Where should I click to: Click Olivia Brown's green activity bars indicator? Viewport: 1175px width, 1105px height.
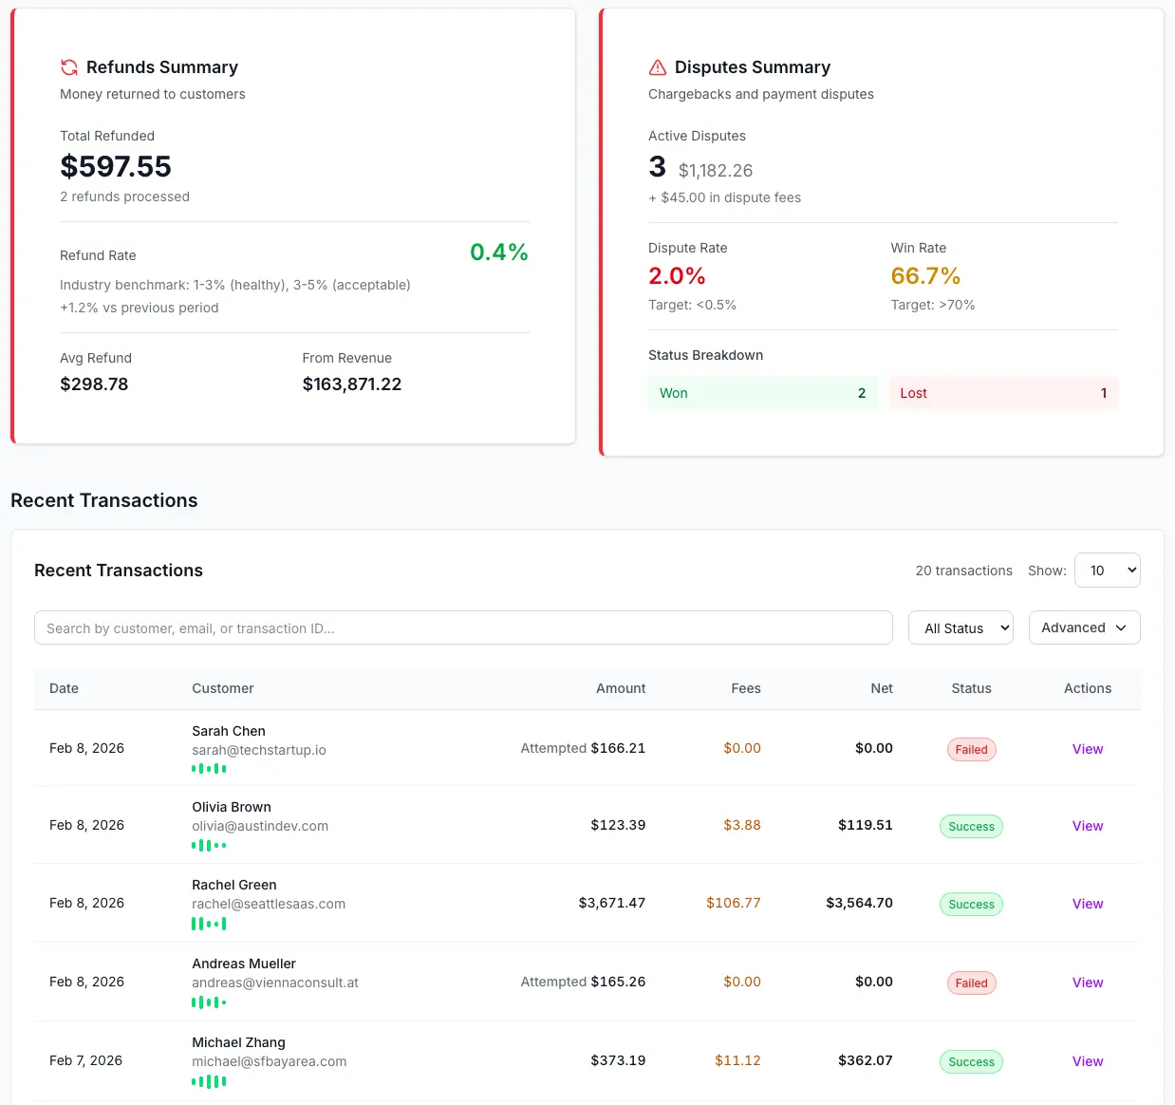click(209, 845)
